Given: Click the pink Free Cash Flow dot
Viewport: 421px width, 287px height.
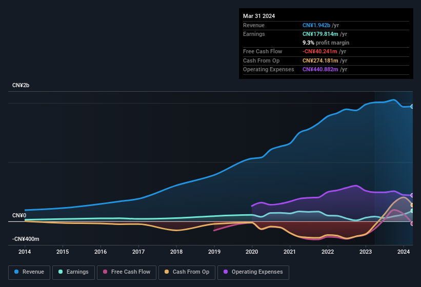Looking at the screenshot, I should click(x=106, y=272).
